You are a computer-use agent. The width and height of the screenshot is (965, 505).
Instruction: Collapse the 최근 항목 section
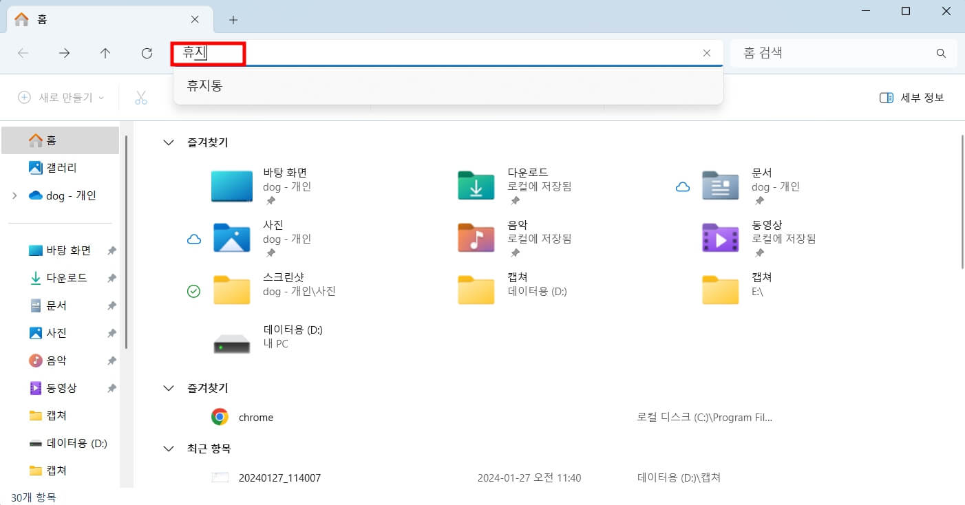click(169, 448)
